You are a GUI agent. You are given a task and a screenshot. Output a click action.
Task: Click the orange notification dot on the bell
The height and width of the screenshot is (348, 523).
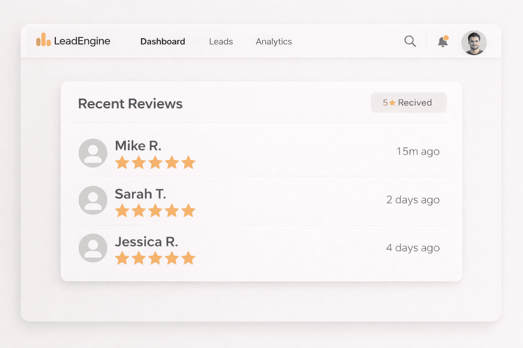click(446, 37)
